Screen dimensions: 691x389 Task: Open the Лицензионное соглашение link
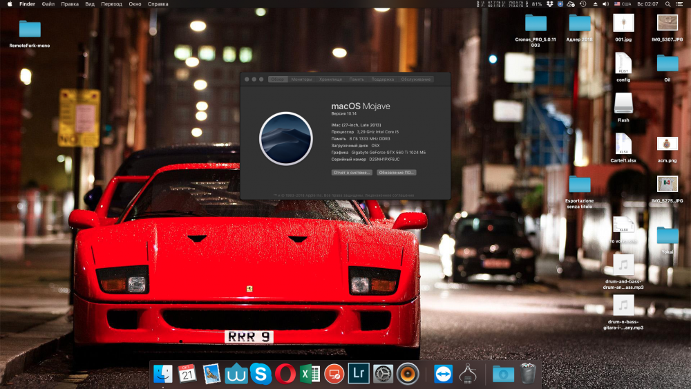tap(390, 195)
